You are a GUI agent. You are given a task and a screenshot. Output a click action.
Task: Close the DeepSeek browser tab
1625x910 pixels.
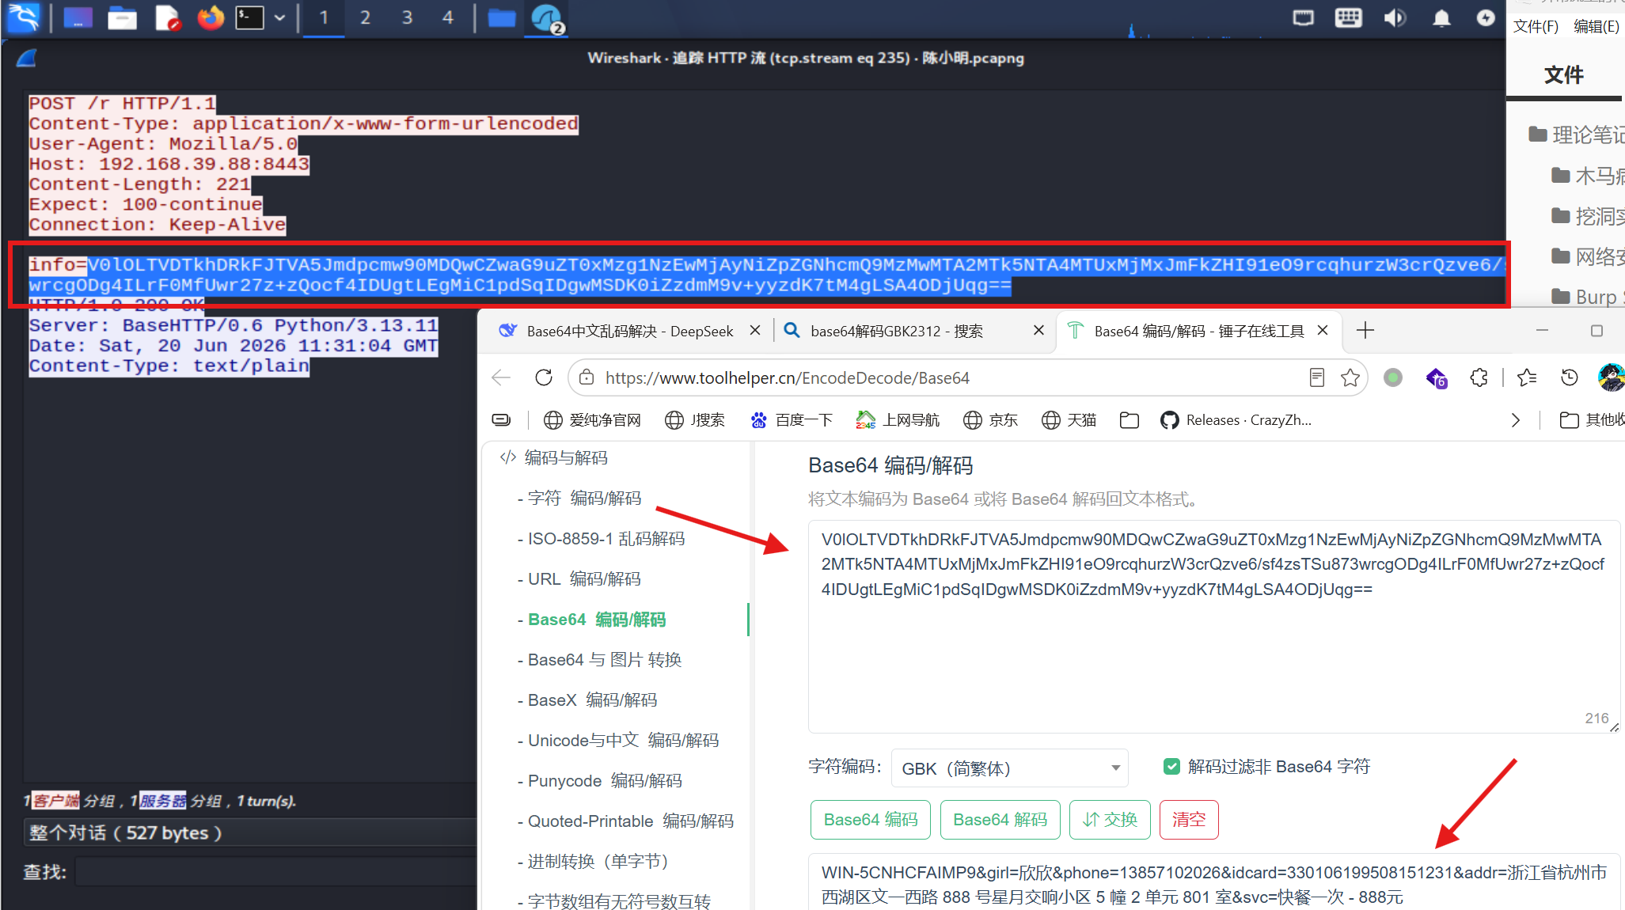755,331
